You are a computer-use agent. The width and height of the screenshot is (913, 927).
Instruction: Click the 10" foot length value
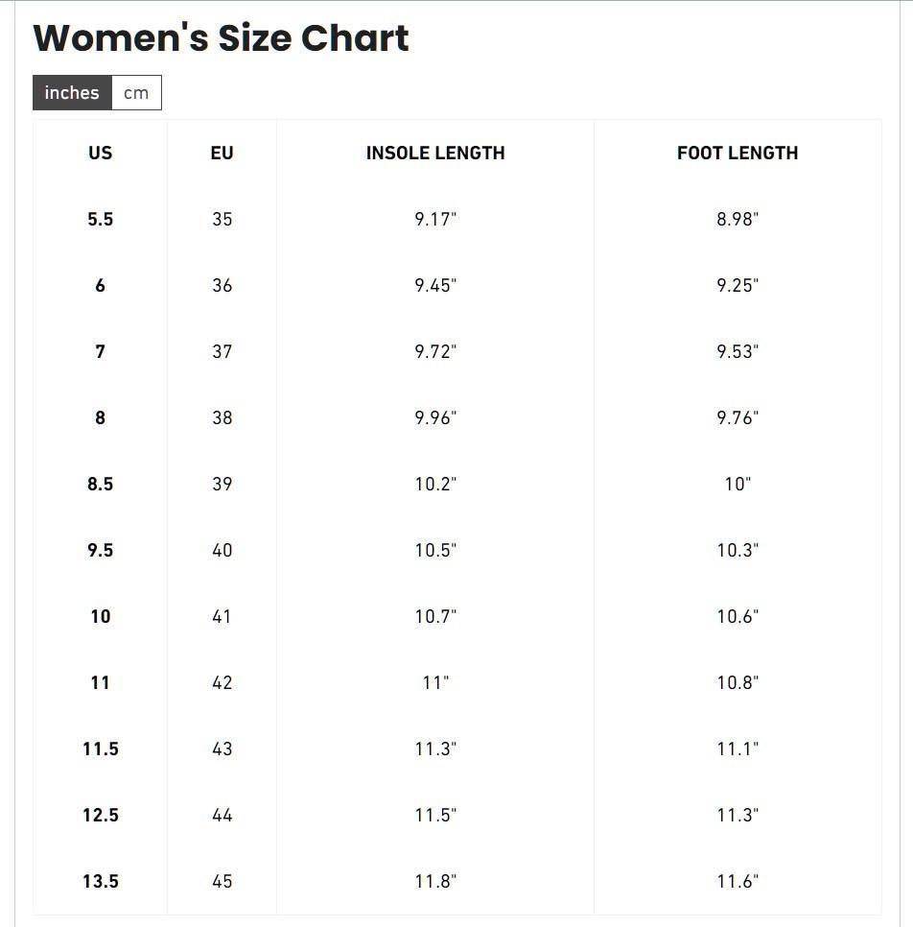pos(737,485)
